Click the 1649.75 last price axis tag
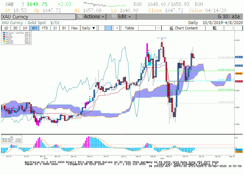The image size is (244, 175). [239, 57]
